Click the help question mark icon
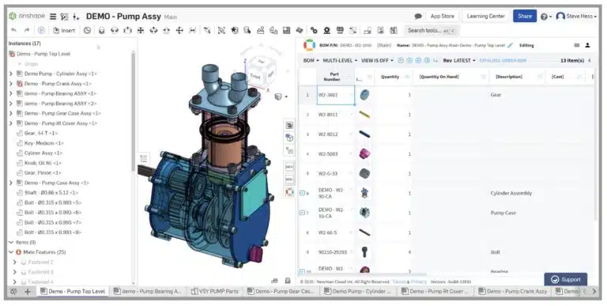The height and width of the screenshot is (306, 607). click(544, 17)
